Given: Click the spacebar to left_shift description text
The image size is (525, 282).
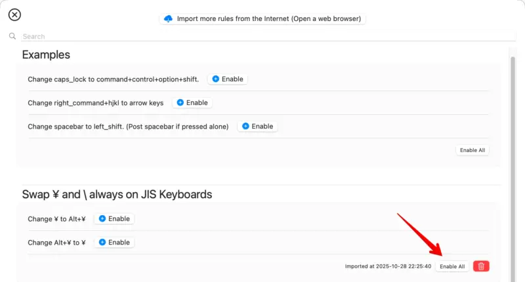Looking at the screenshot, I should point(128,127).
